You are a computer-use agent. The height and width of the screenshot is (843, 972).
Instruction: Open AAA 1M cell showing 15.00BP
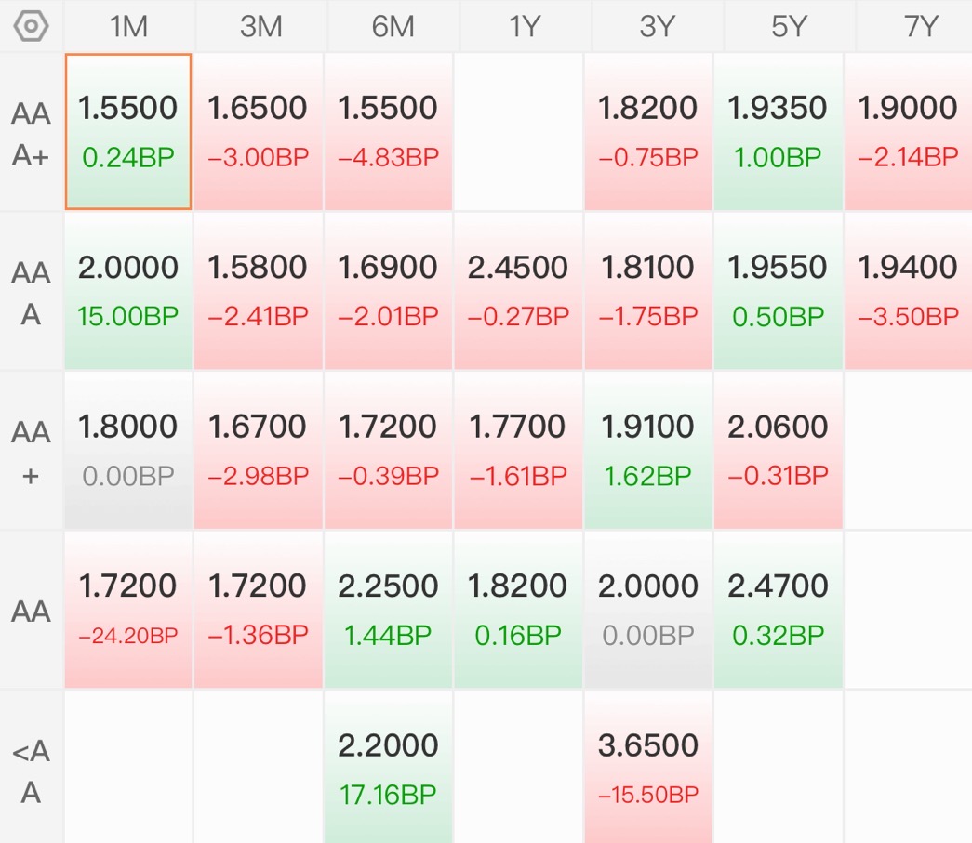tap(128, 291)
